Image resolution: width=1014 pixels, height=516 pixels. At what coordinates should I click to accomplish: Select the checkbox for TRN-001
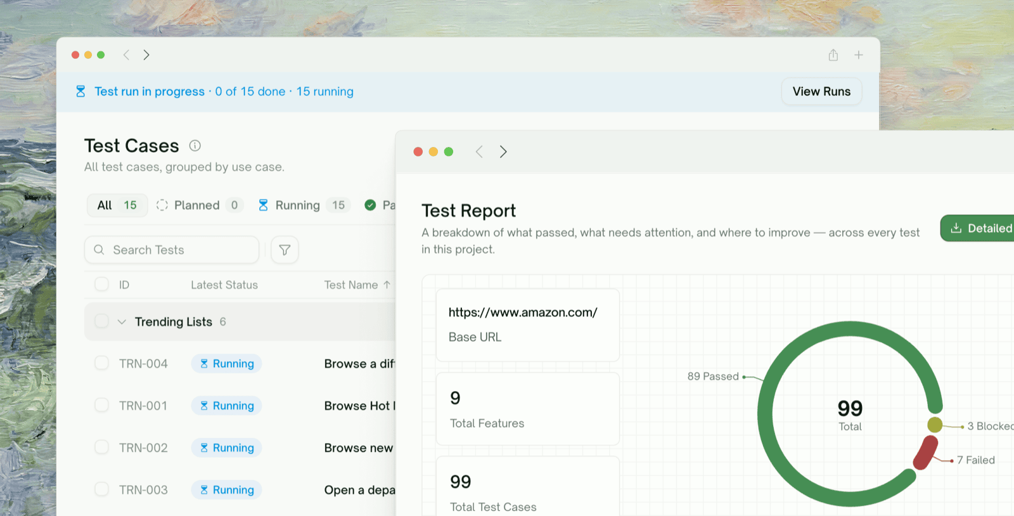tap(101, 404)
